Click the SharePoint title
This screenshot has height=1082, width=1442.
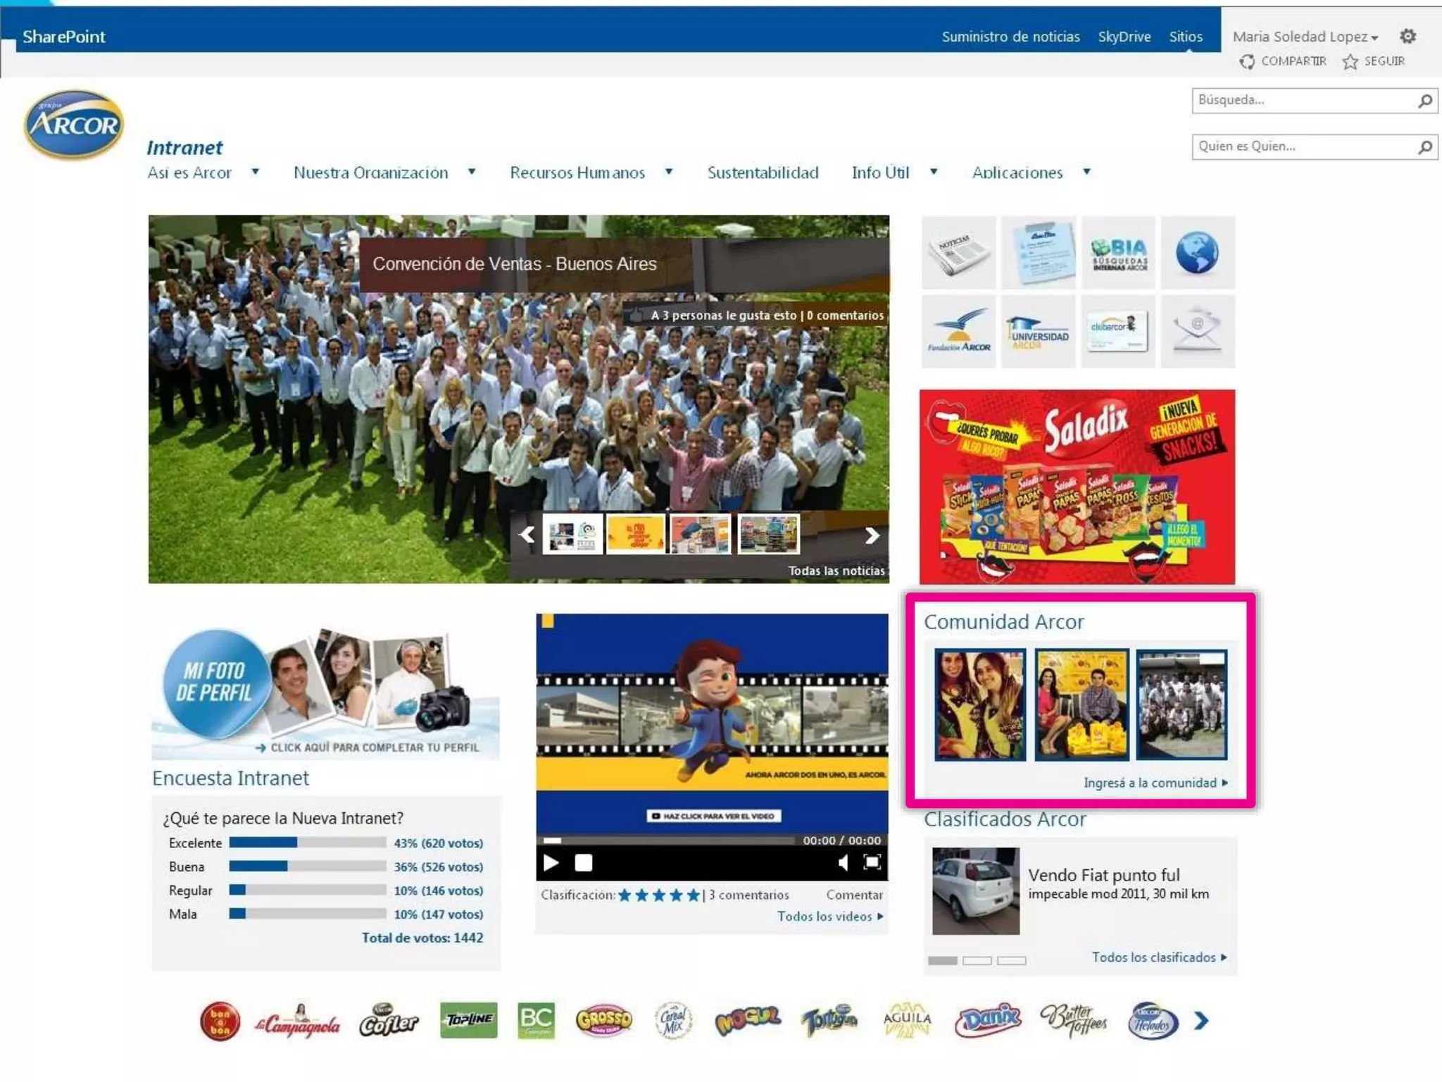[x=63, y=37]
